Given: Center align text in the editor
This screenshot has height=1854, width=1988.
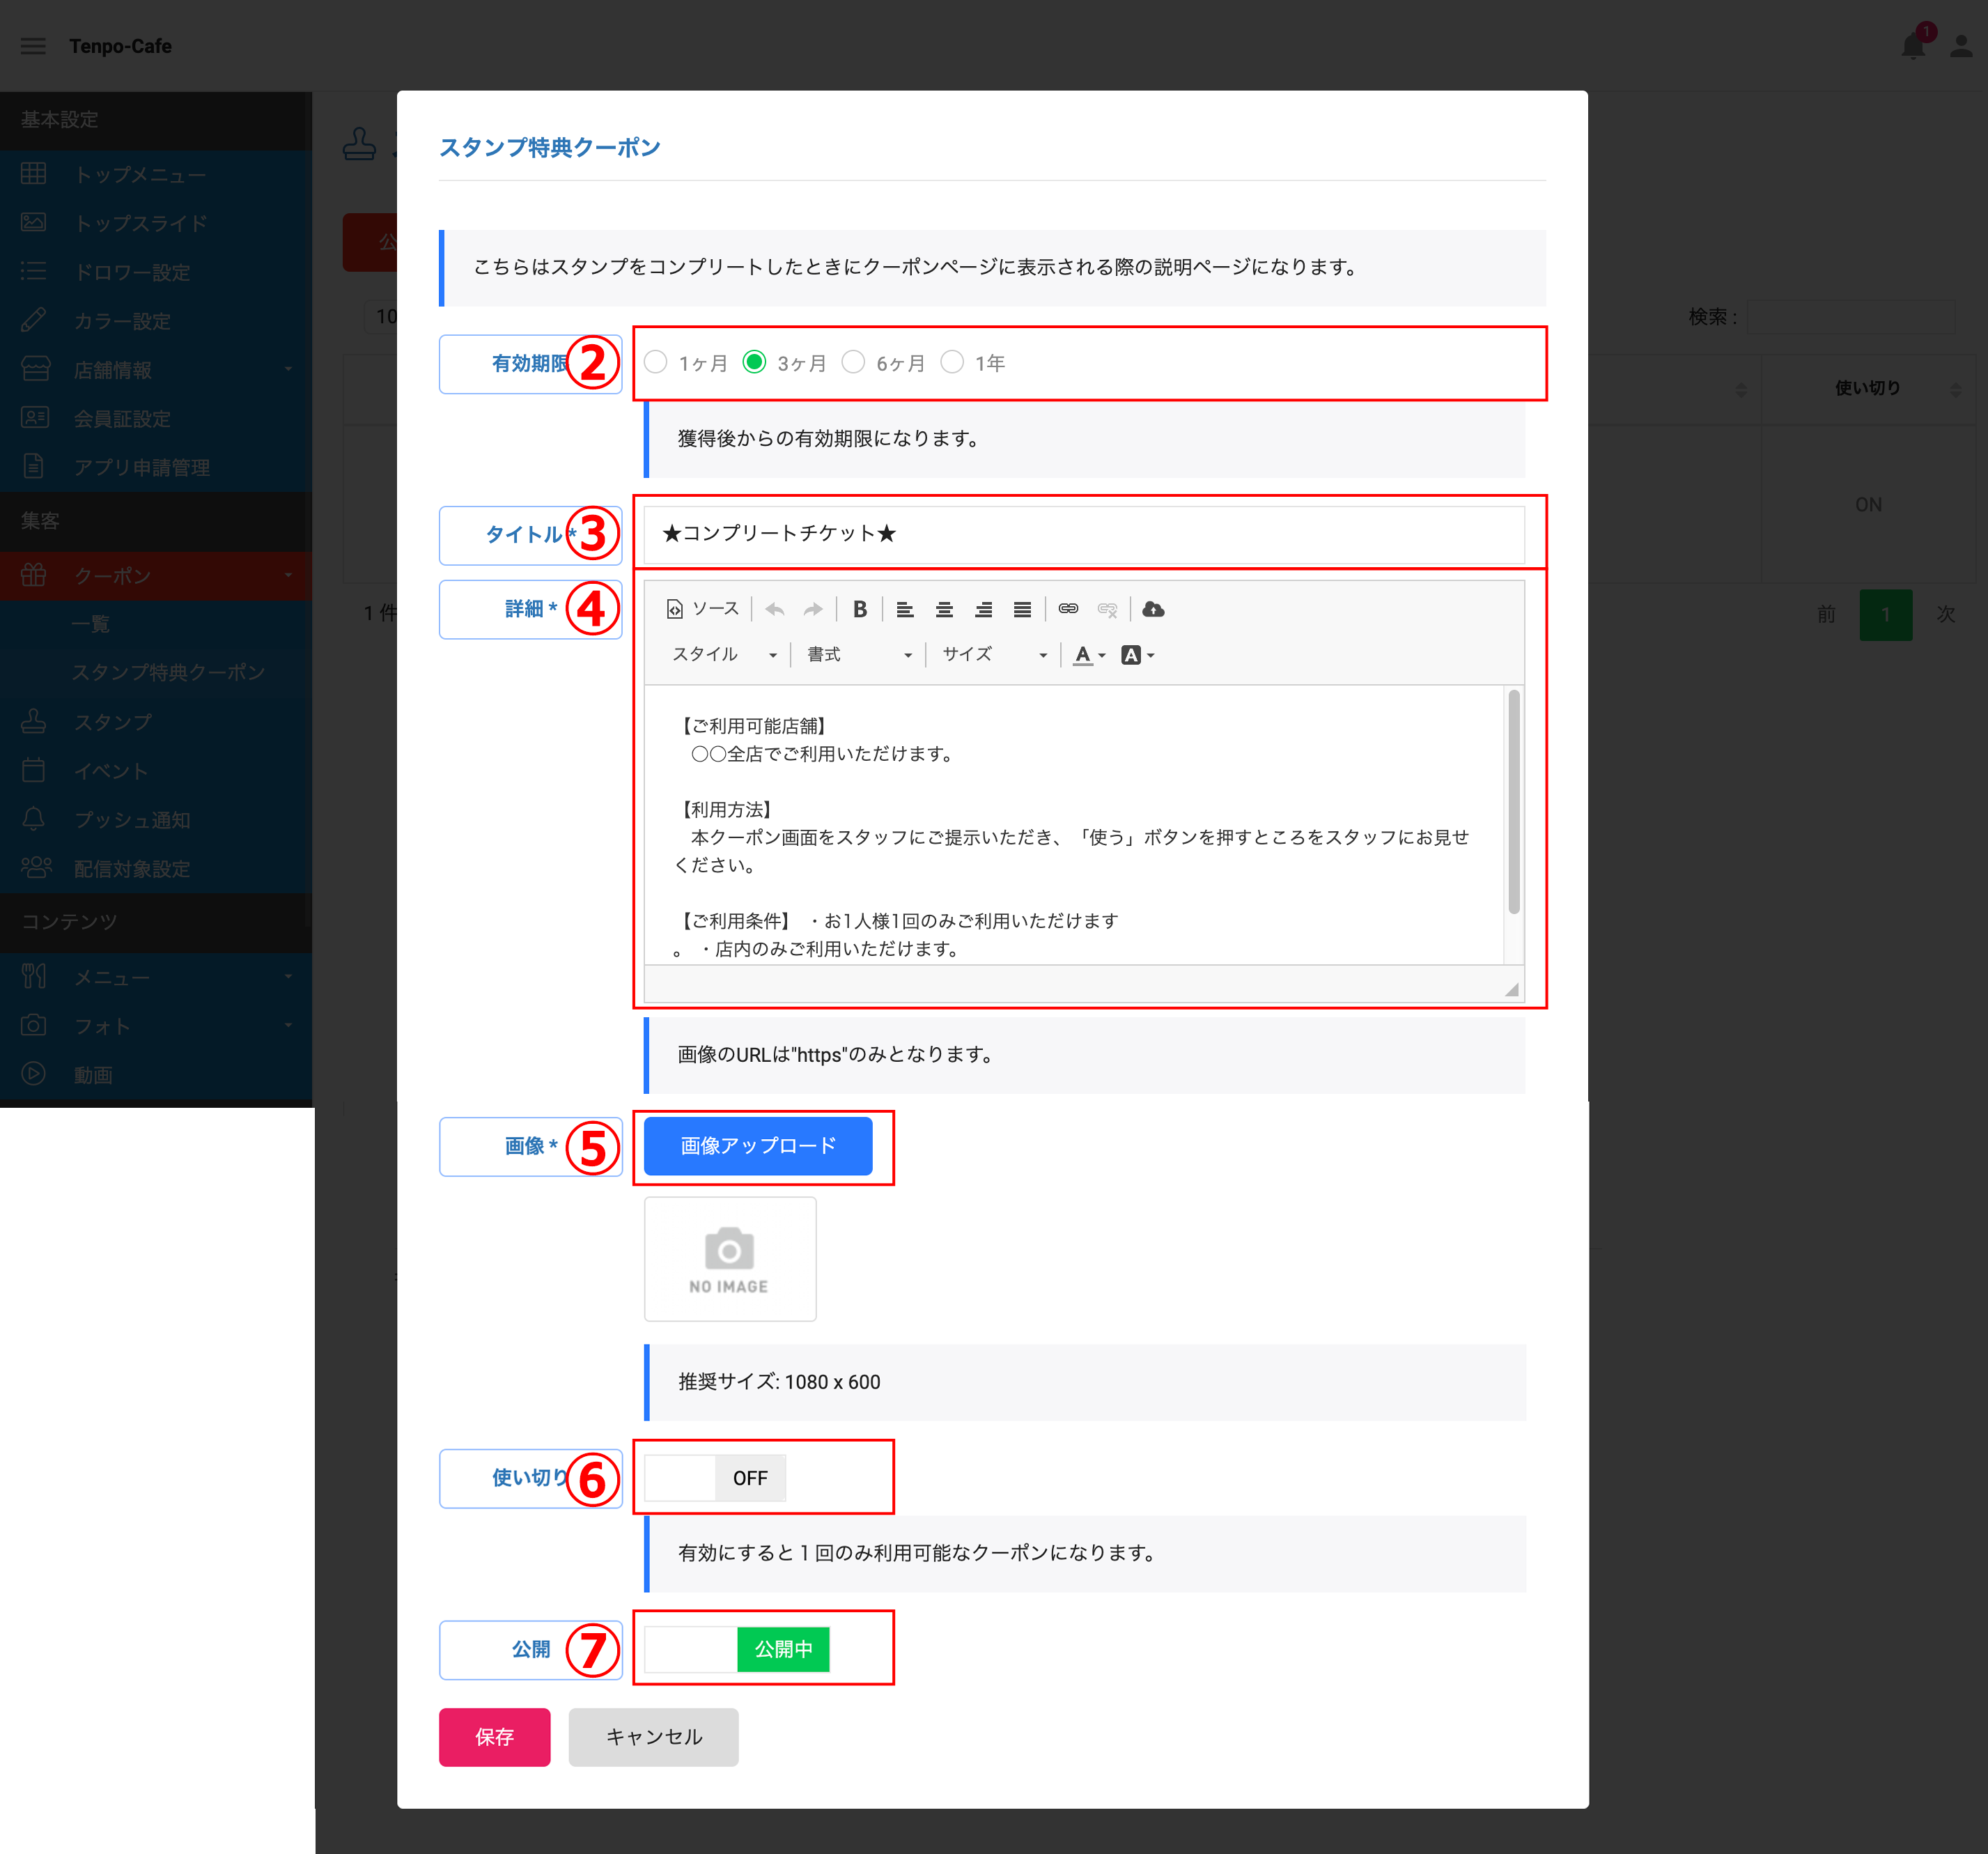Looking at the screenshot, I should click(944, 609).
